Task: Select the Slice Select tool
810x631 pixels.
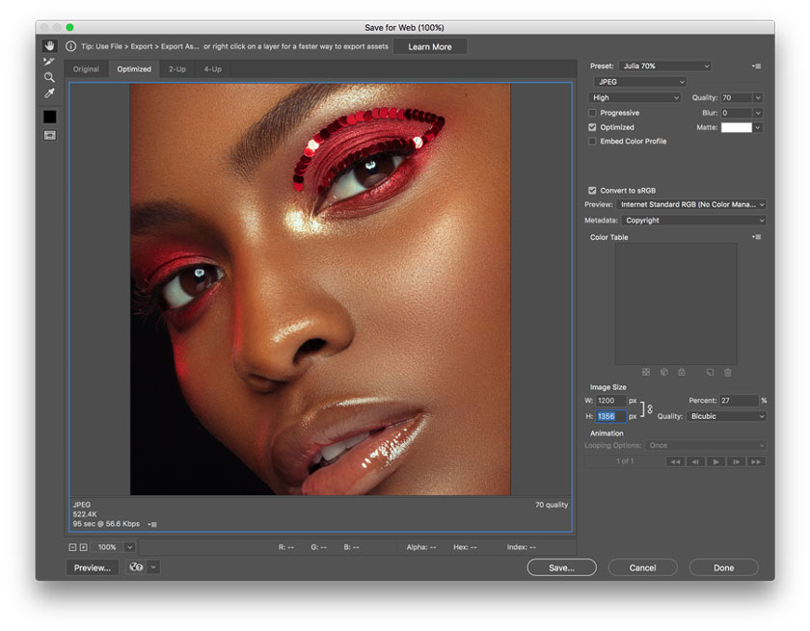Action: point(49,62)
